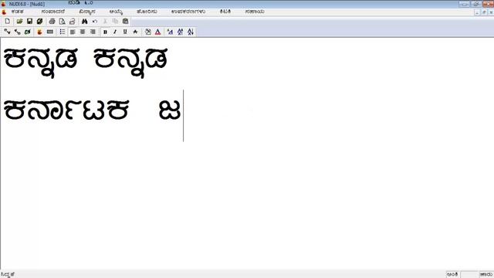
Task: Find text with the binoculars icon
Action: click(84, 22)
